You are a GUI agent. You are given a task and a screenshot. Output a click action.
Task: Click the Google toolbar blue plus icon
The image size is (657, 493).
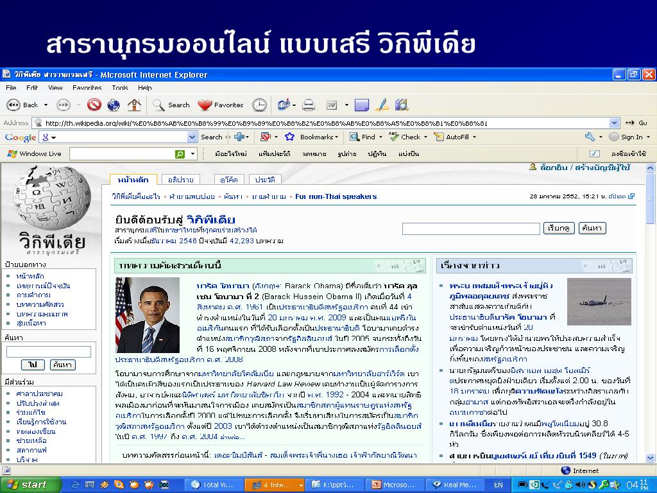239,137
